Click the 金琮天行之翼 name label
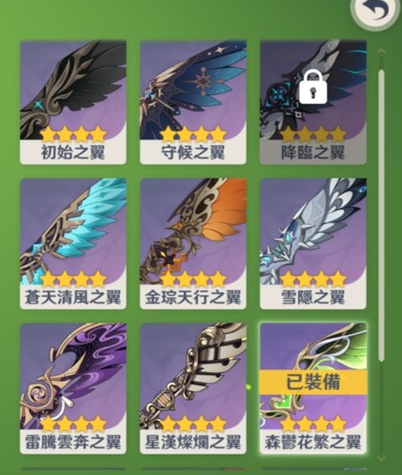This screenshot has width=402, height=475. pos(193,297)
